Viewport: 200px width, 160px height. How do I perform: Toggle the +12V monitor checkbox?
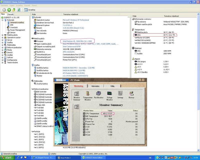tap(84, 127)
